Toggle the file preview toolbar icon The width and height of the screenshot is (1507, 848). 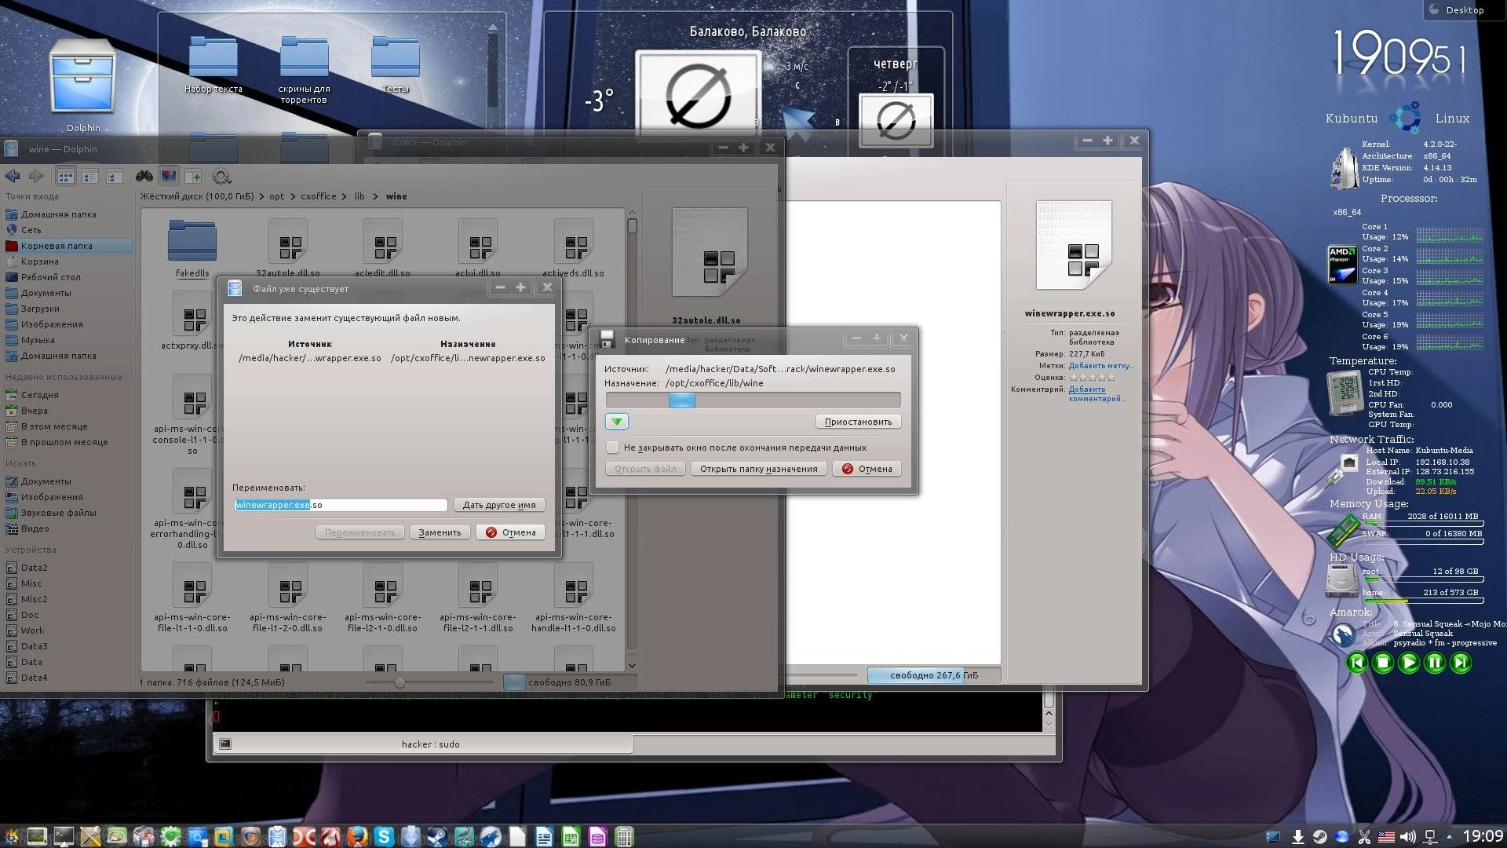(x=168, y=176)
